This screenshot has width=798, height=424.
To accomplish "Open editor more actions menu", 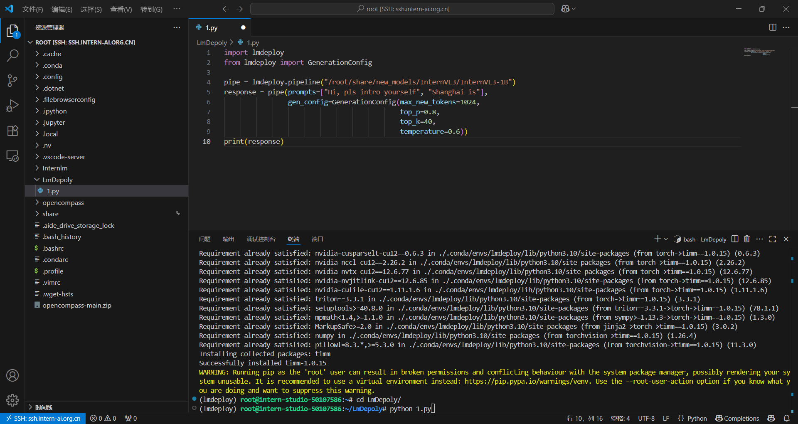I will pyautogui.click(x=786, y=27).
